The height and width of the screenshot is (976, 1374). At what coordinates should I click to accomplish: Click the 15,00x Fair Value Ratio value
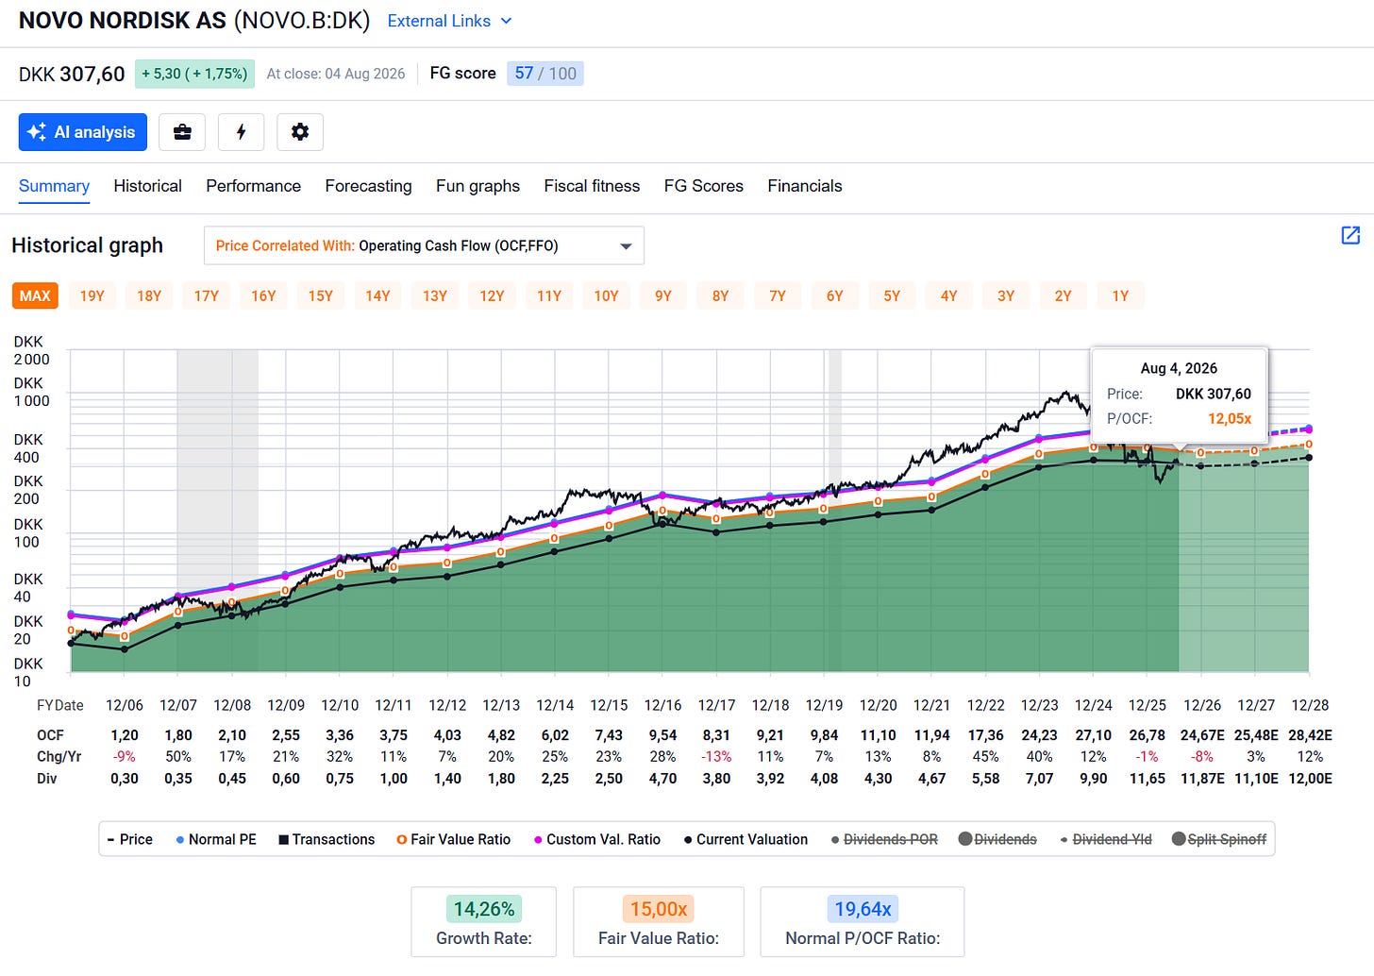pos(659,909)
